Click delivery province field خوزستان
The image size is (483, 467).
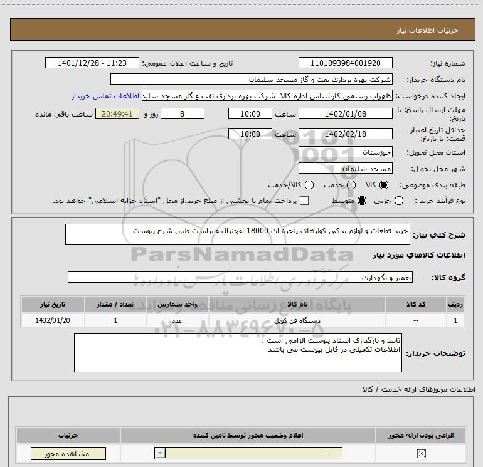pyautogui.click(x=345, y=152)
